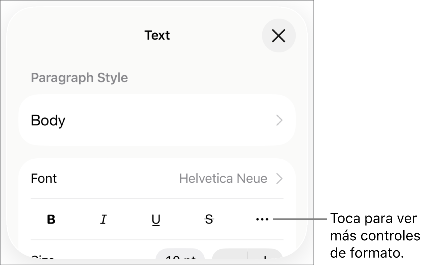
Task: Increase font size with plus stepper
Action: pyautogui.click(x=265, y=258)
